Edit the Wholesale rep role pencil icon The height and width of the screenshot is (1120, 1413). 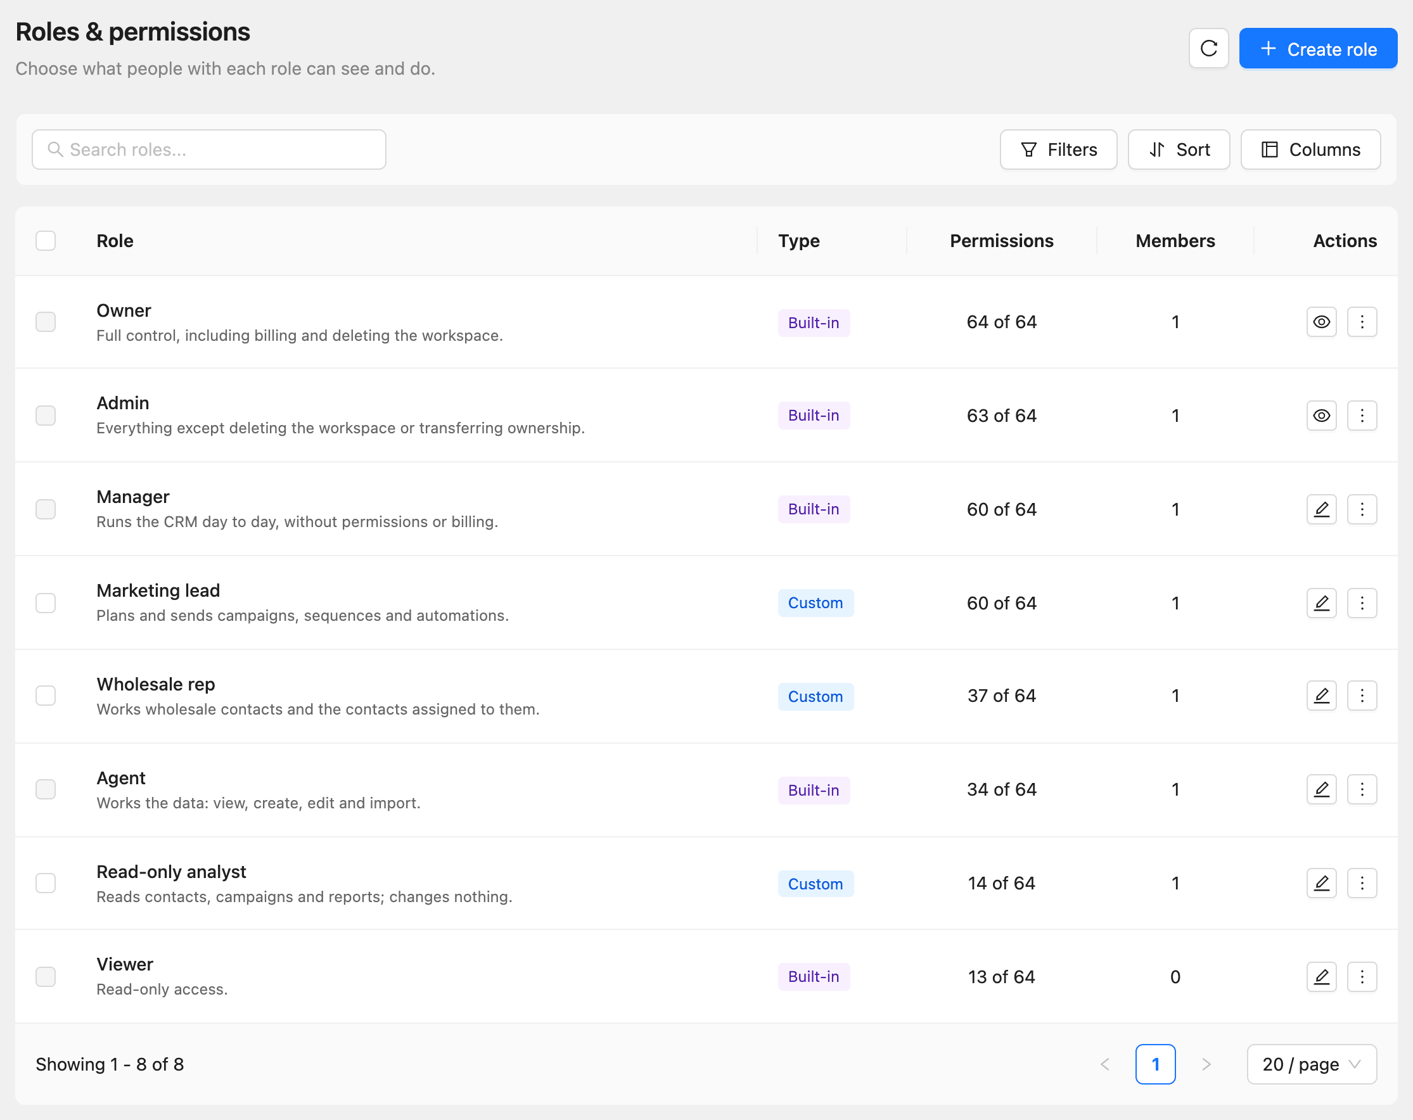tap(1321, 696)
